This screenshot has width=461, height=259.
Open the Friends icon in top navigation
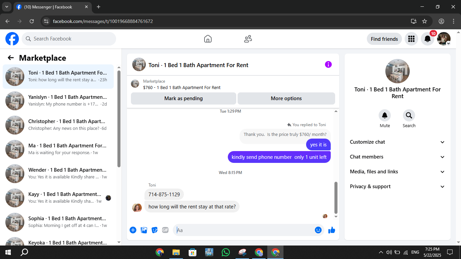248,39
